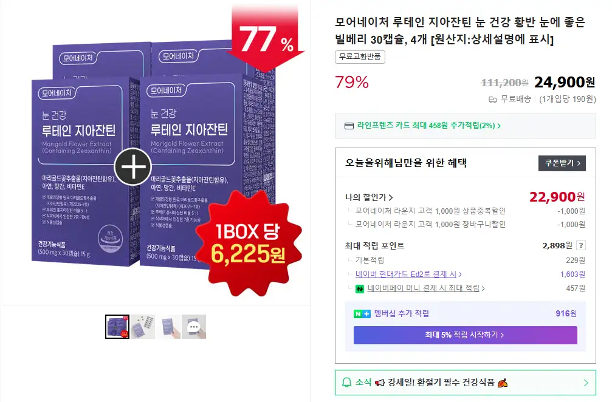Open 네이버 현대카드 Ed2로 결제 시 link

tap(405, 274)
